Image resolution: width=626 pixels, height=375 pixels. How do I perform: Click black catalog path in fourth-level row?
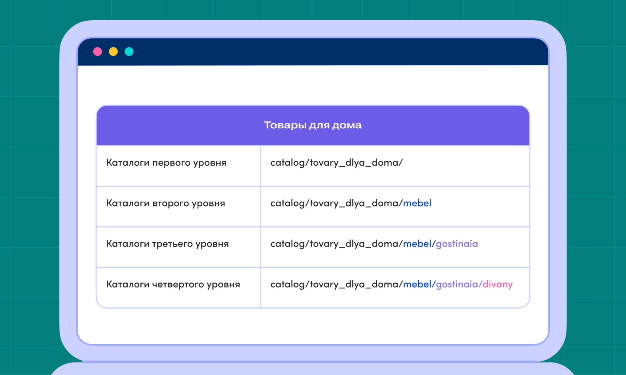[336, 284]
